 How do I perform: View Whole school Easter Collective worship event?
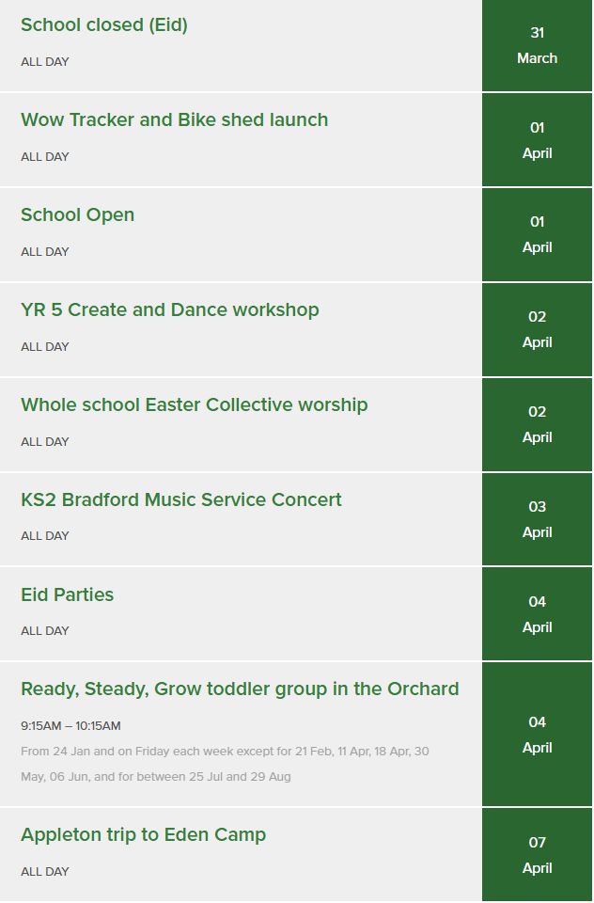click(x=195, y=405)
